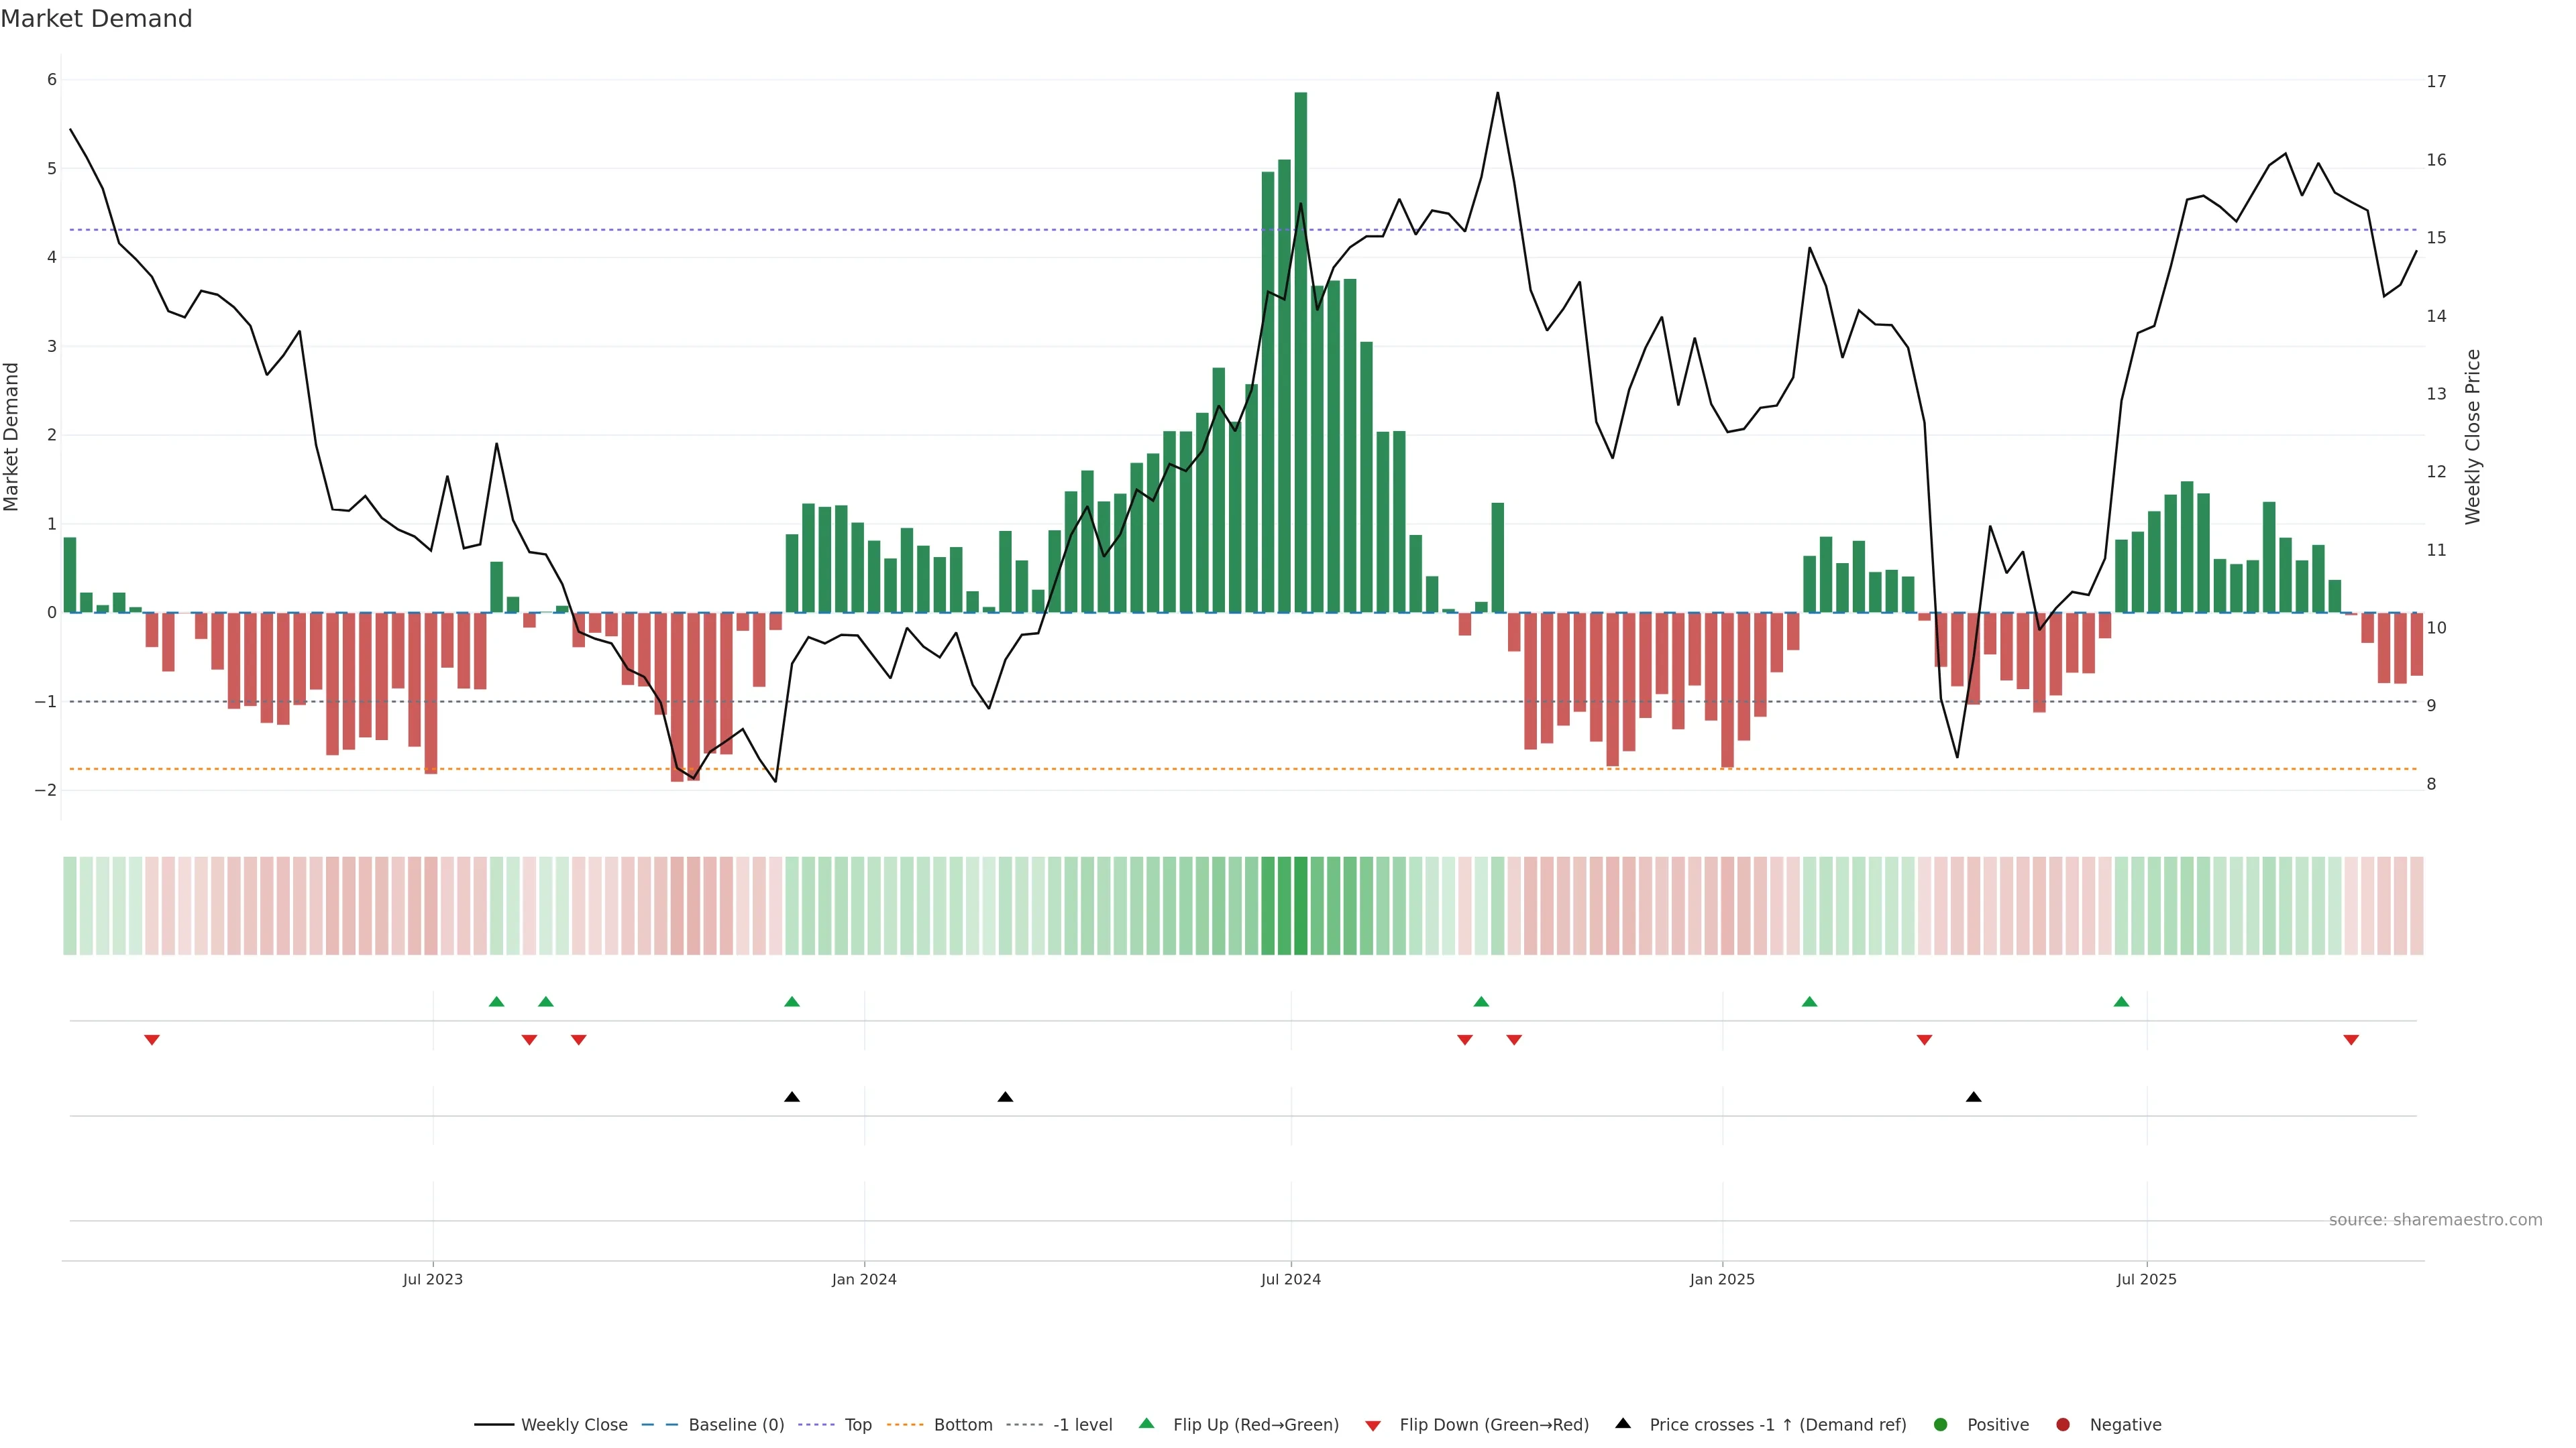
Task: Click the Jul 2024 axis label
Action: coord(1290,1279)
